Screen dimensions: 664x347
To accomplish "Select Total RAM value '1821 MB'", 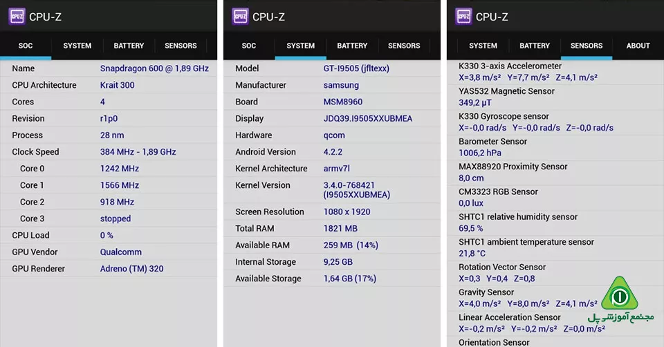I will coord(340,229).
